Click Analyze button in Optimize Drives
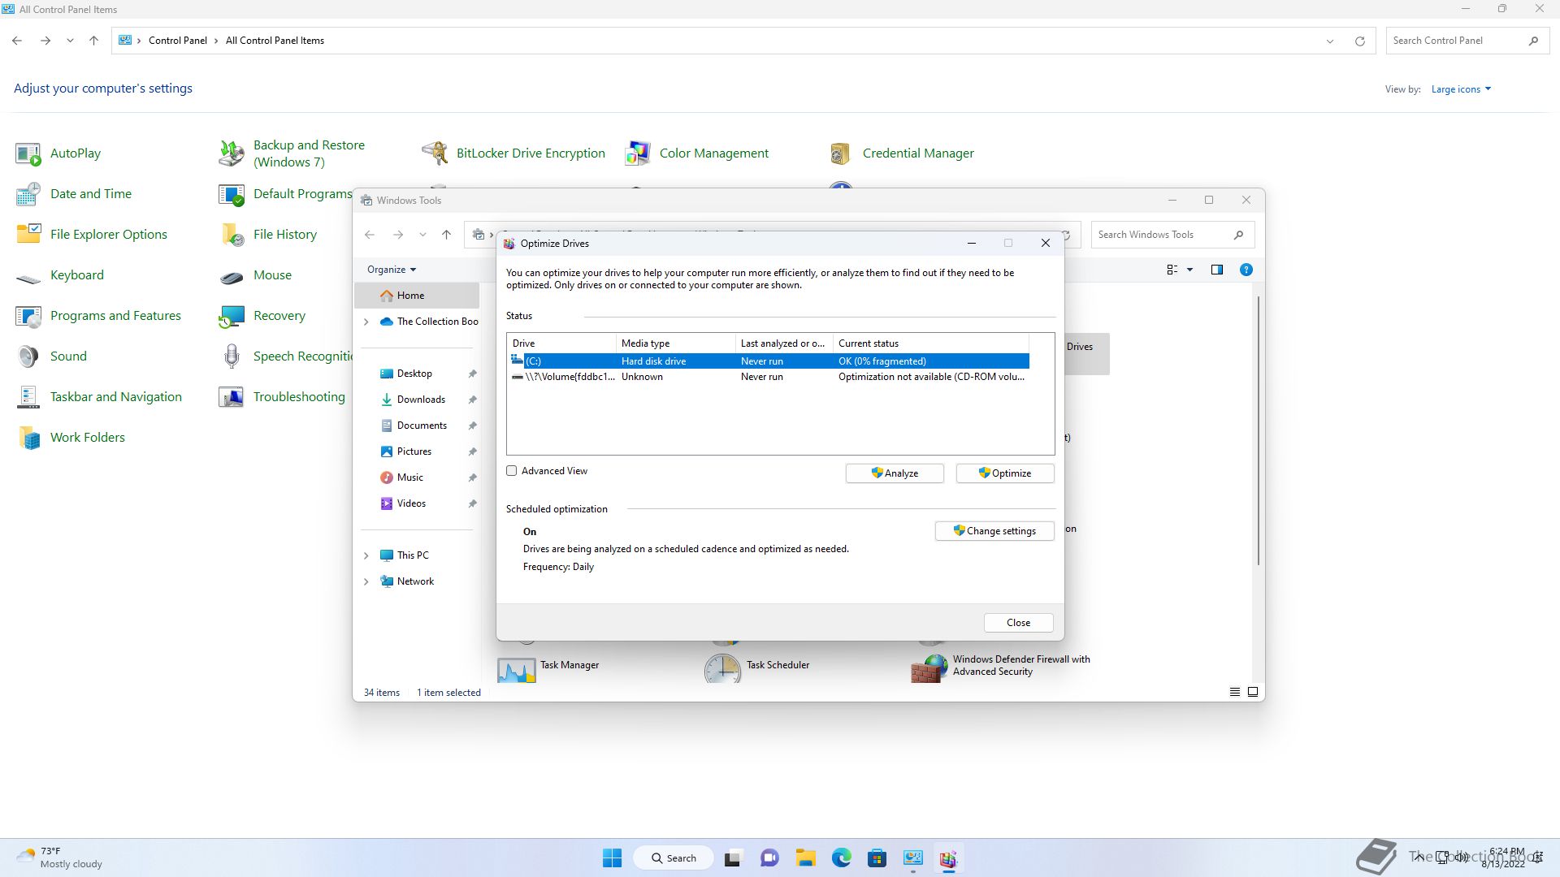Viewport: 1560px width, 877px height. tap(895, 473)
